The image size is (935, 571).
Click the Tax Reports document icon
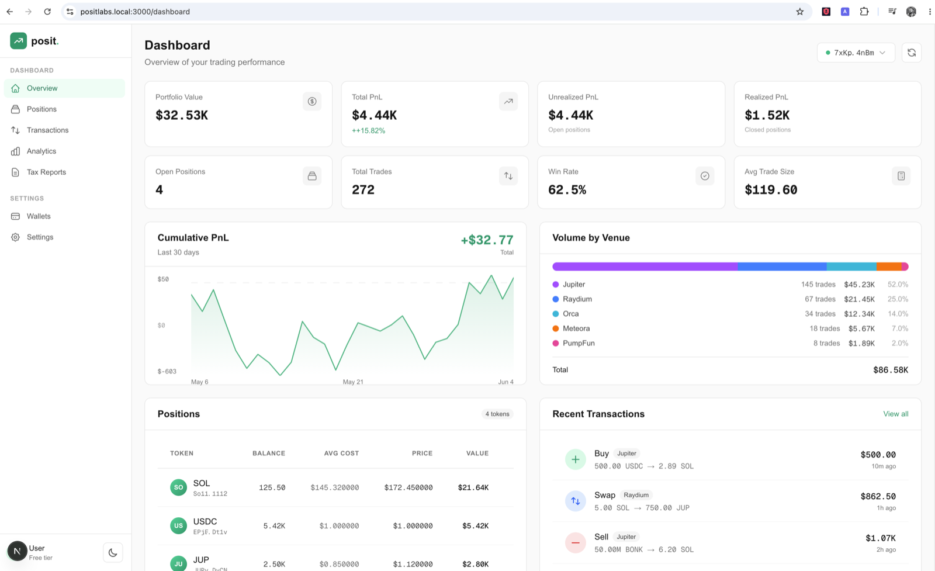coord(15,172)
